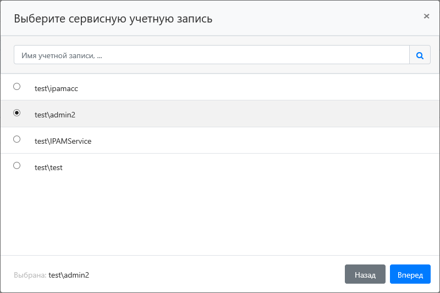The height and width of the screenshot is (293, 440).
Task: Click the test\ipamacc account name in the list
Action: click(52, 88)
